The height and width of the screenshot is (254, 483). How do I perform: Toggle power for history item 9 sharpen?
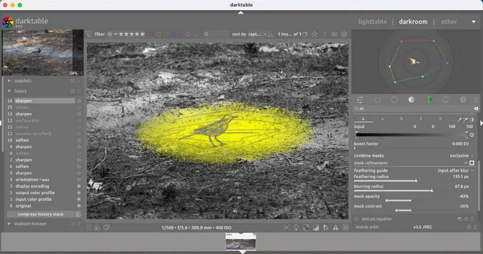click(79, 147)
